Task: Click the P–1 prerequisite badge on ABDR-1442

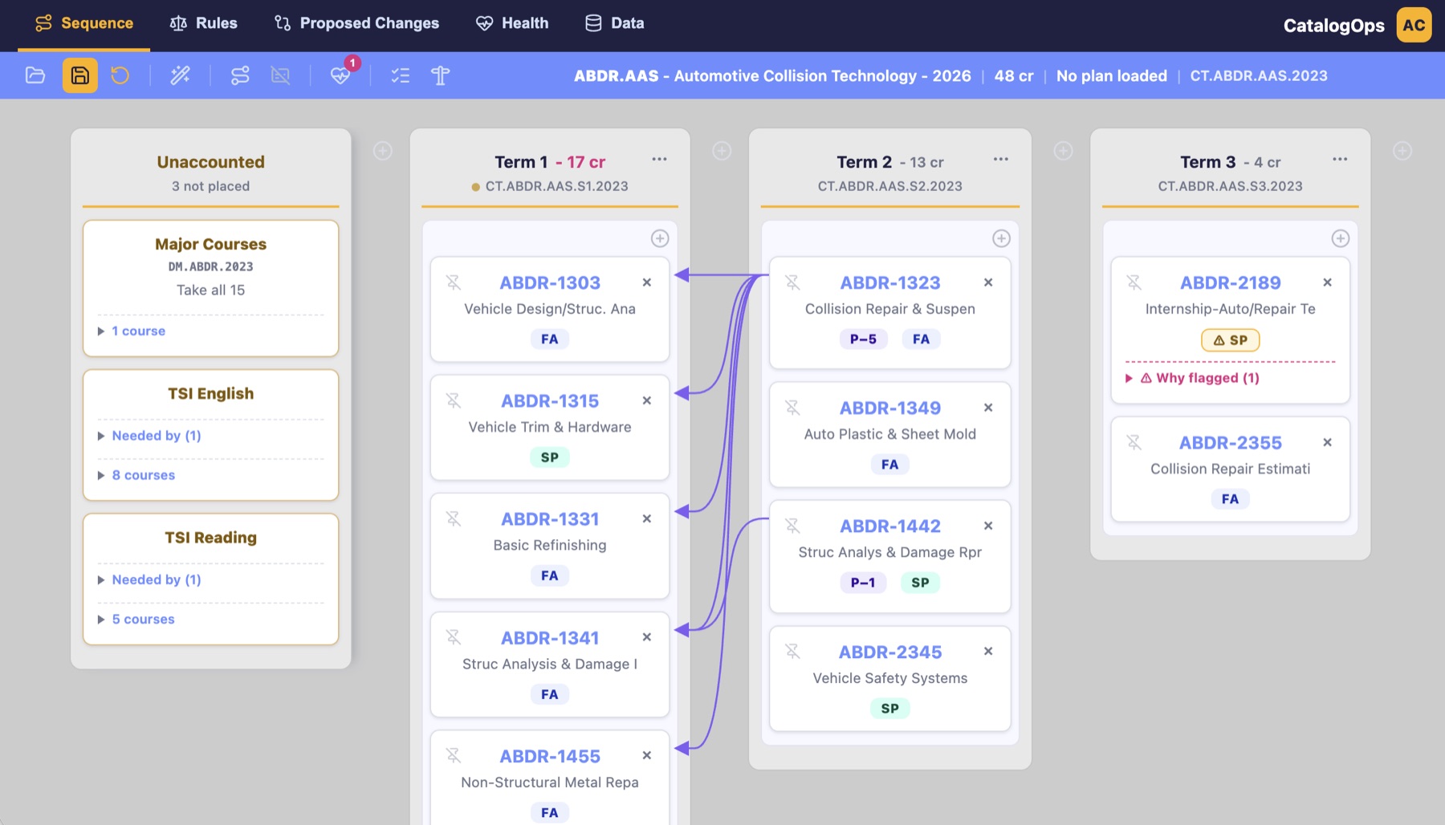Action: point(863,583)
